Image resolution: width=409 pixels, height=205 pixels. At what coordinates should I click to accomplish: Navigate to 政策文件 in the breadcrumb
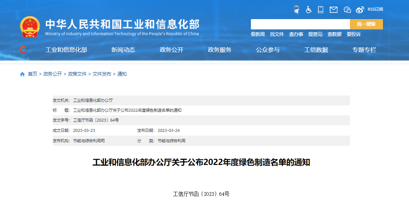(x=77, y=74)
